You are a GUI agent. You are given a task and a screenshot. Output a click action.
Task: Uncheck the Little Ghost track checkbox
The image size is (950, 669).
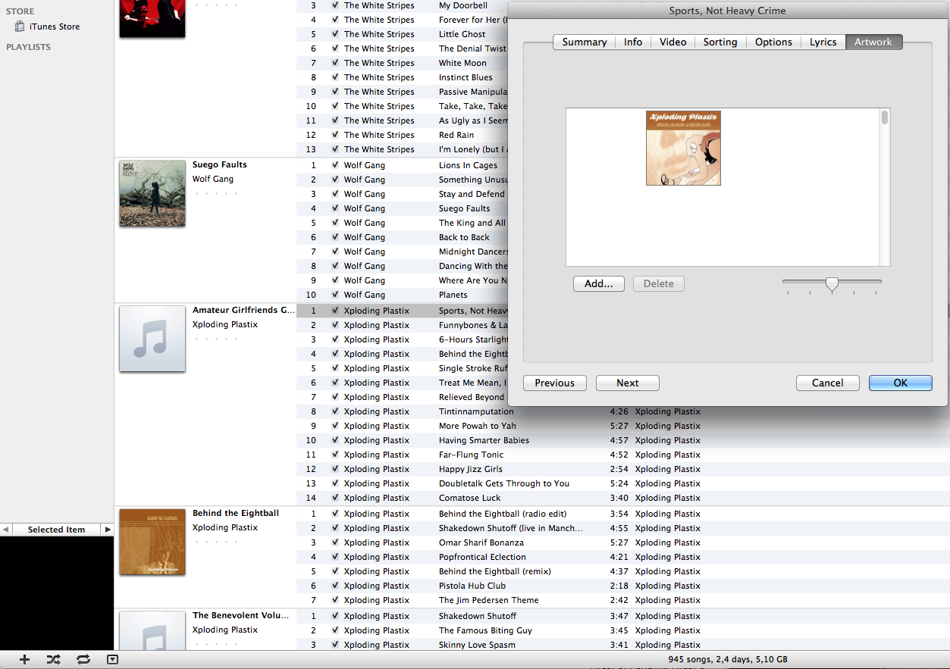[335, 34]
